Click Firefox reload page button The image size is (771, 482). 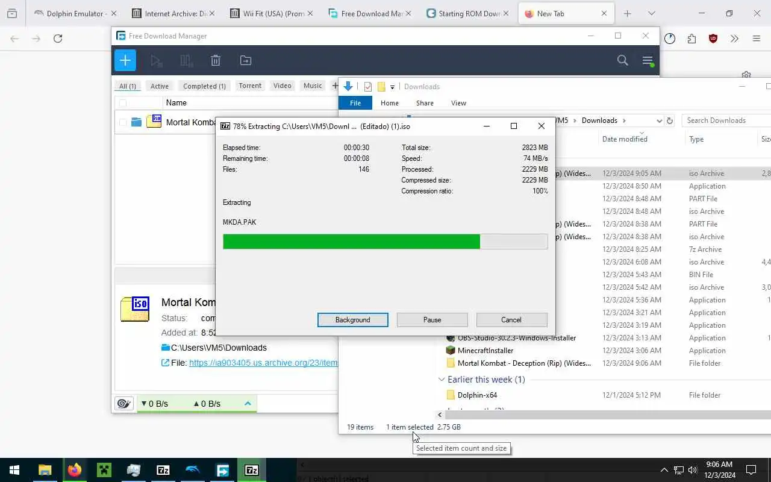(x=58, y=39)
